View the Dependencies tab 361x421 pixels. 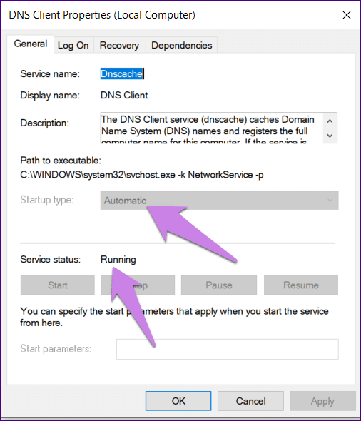(x=182, y=45)
